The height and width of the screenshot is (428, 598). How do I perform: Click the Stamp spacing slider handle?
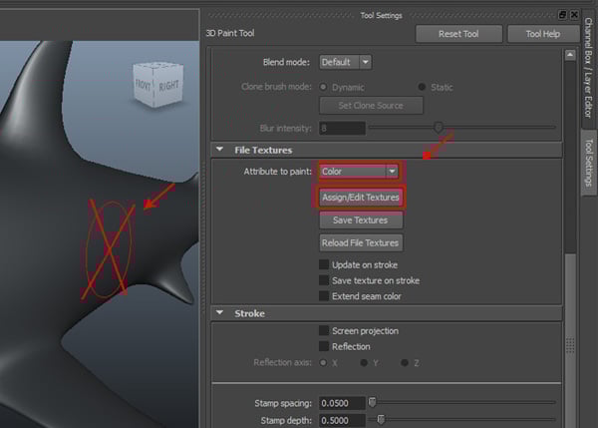372,403
